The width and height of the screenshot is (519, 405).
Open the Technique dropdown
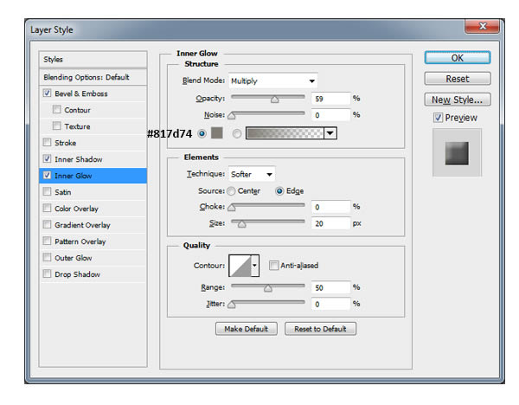[x=252, y=174]
